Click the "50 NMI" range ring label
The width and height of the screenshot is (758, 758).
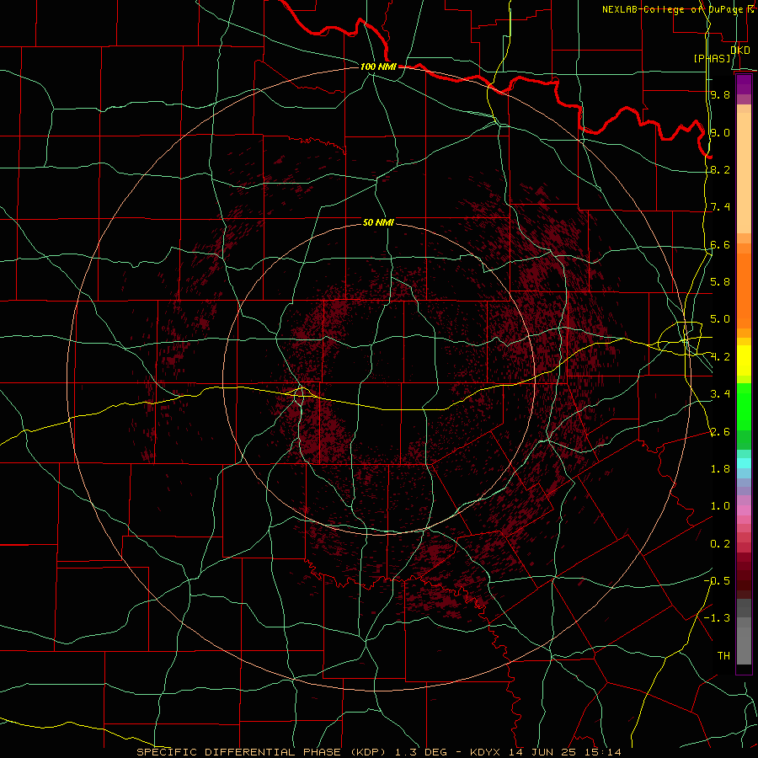coord(378,222)
